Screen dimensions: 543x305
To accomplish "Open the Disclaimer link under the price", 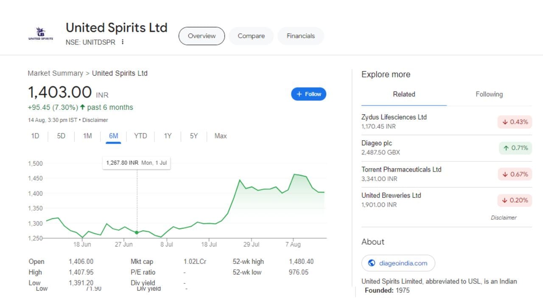I will (95, 120).
